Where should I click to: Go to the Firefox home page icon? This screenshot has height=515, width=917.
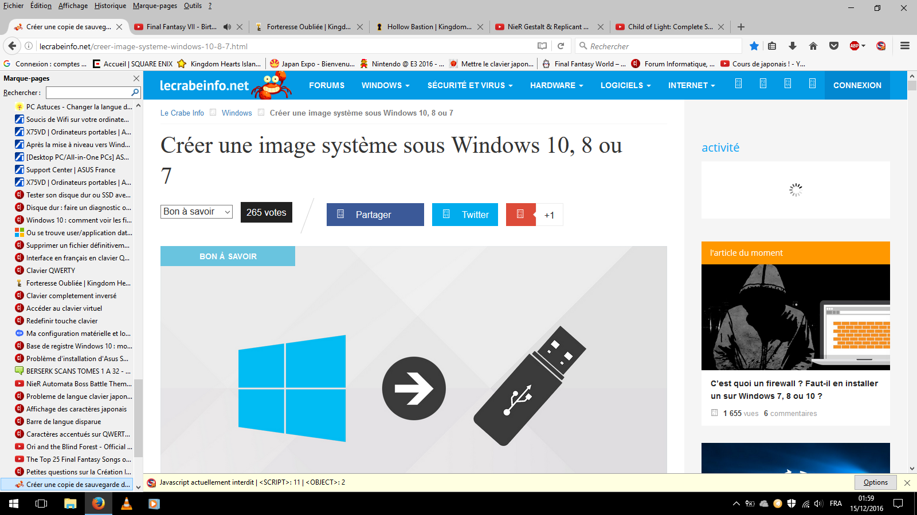pyautogui.click(x=813, y=46)
